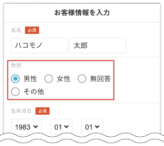
Task: Click the 太郎 first name field
Action: pos(98,46)
